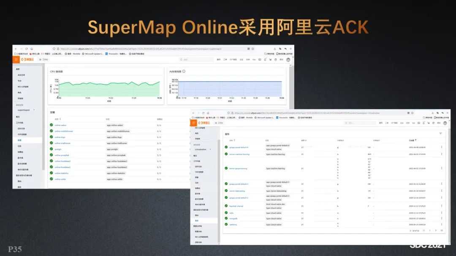Click the Aliyun logo in the icloudnative window
Viewport: 456px width, 256px height.
[204, 123]
